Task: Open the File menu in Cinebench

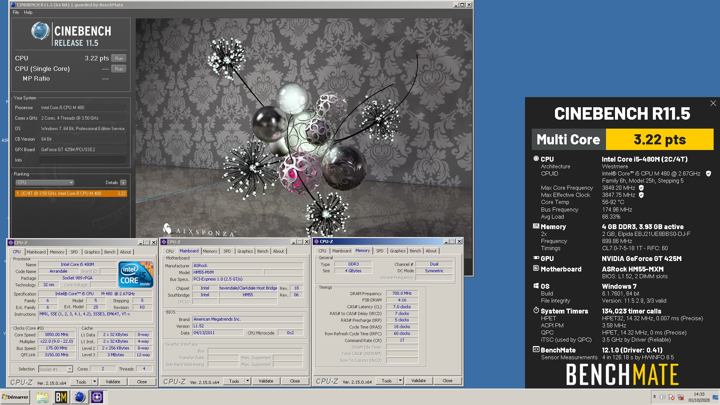Action: point(16,12)
